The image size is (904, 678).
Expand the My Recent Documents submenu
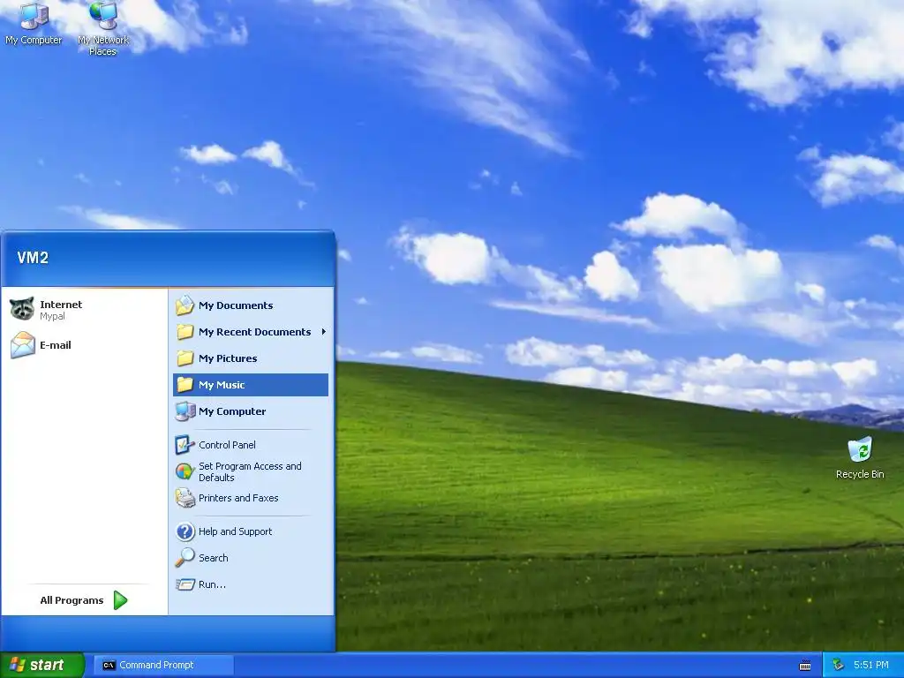click(251, 332)
